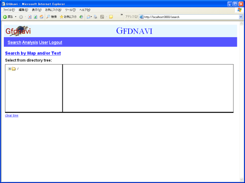Minimize the Internet Explorer window
The height and width of the screenshot is (183, 245).
pyautogui.click(x=230, y=4)
